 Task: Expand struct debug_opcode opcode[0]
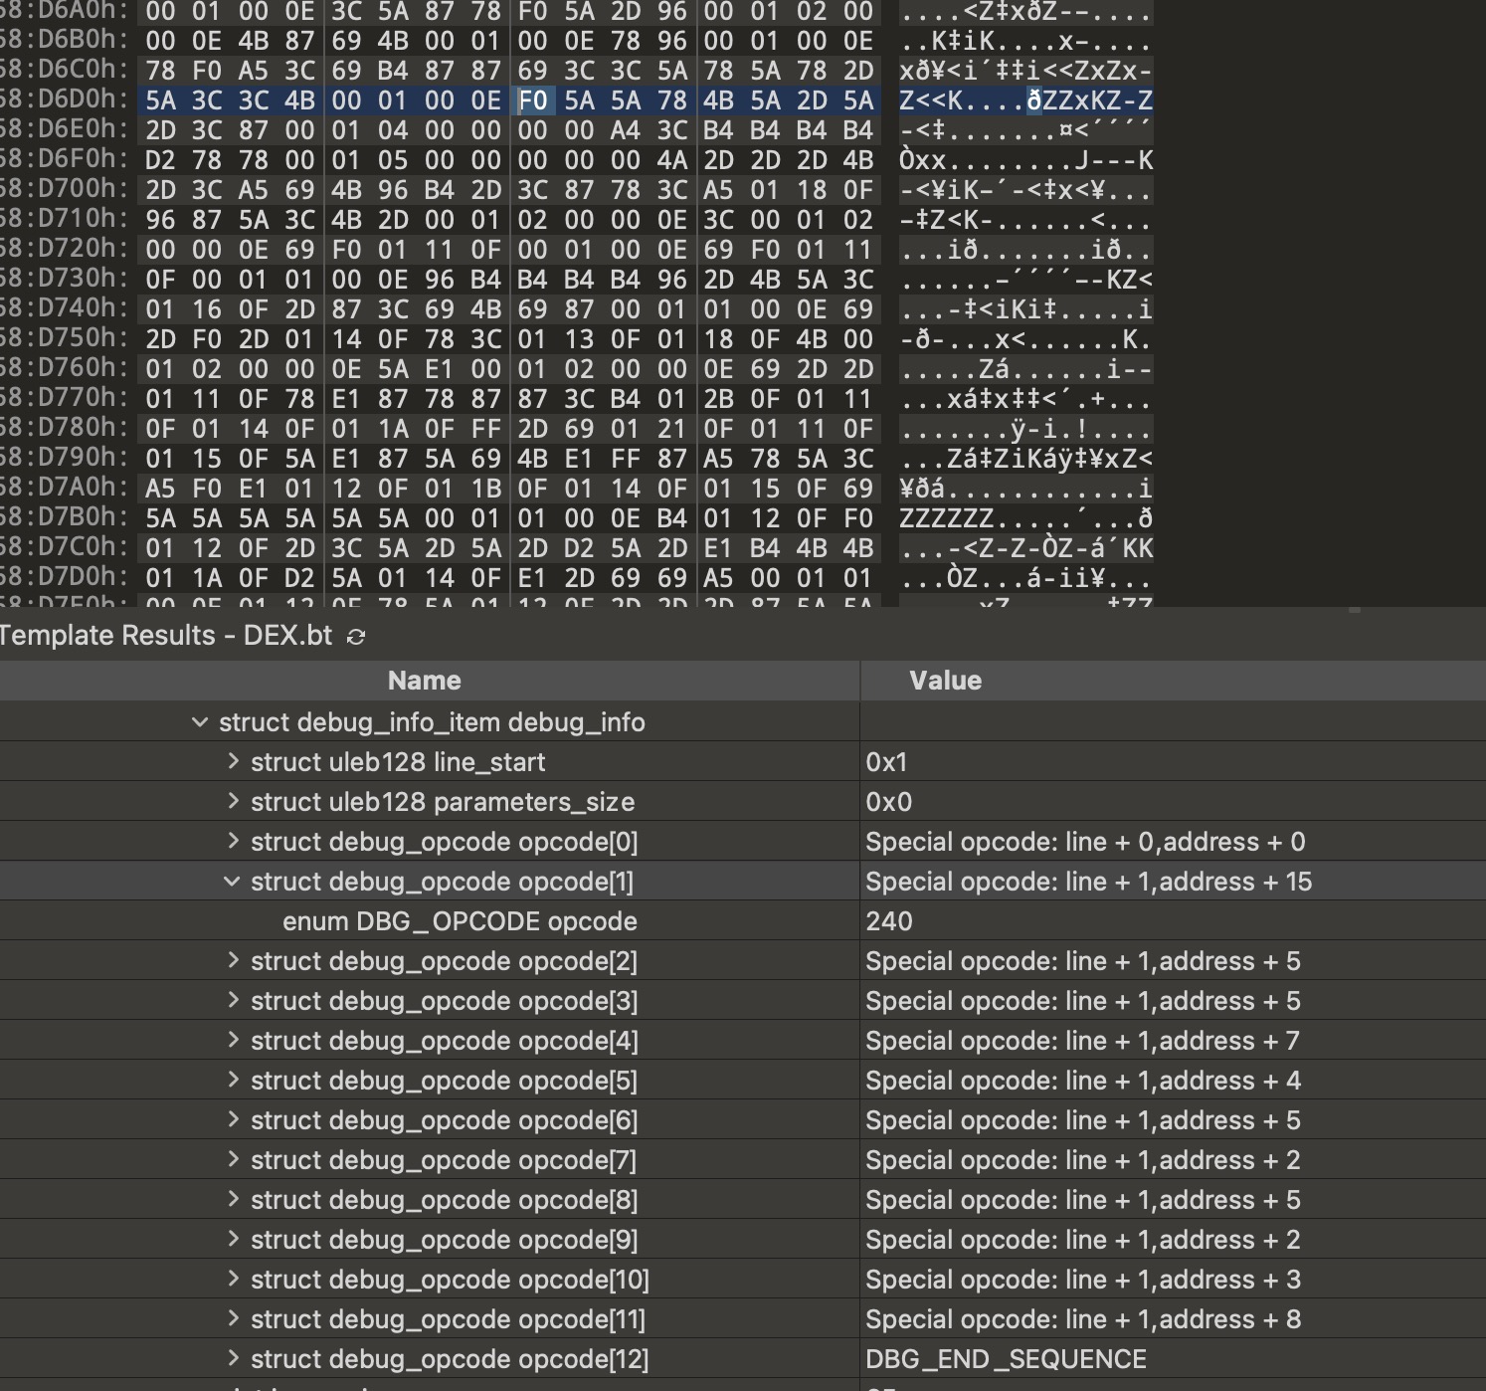coord(234,842)
